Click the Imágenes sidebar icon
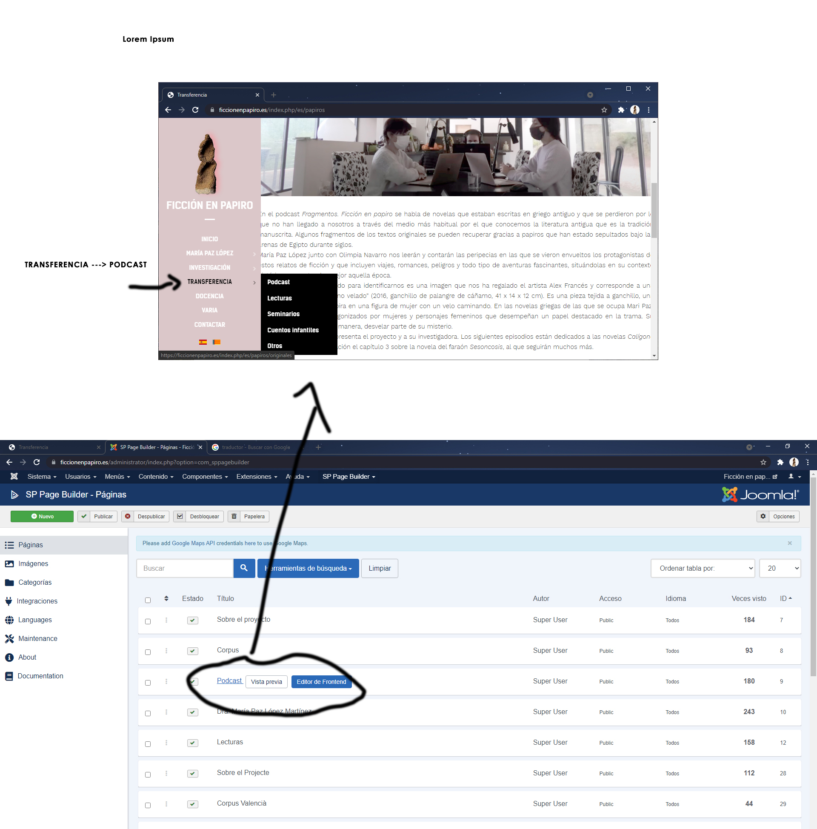 [9, 563]
